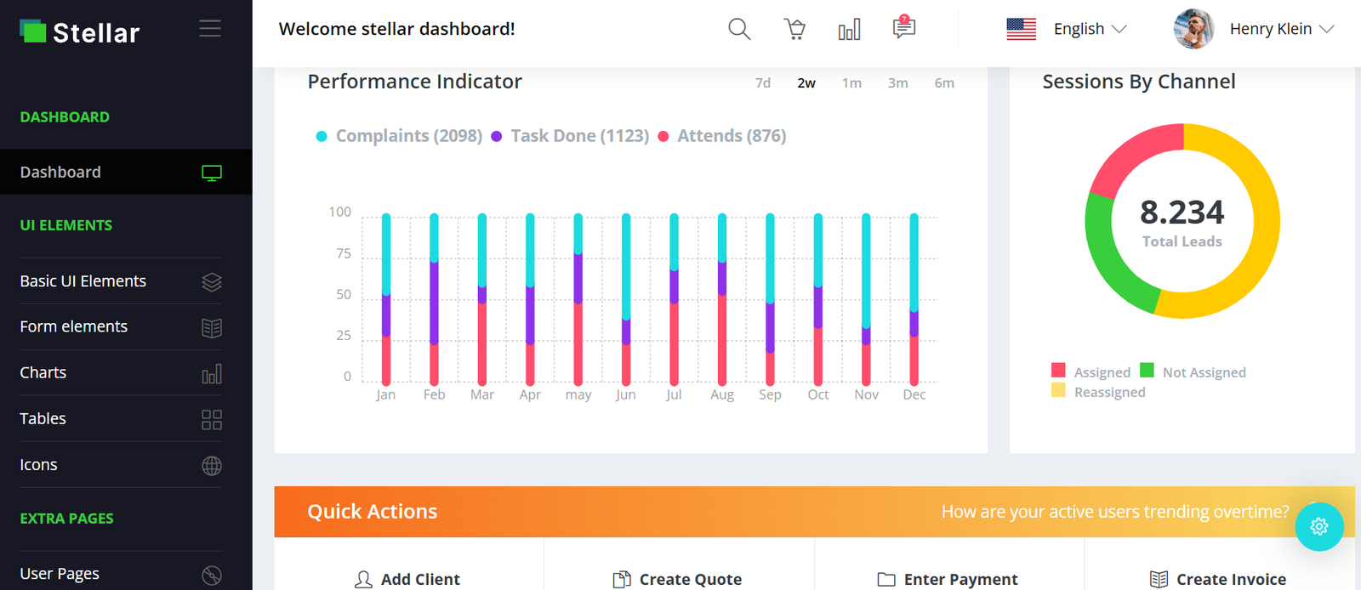Select the 2w time range

pos(806,83)
